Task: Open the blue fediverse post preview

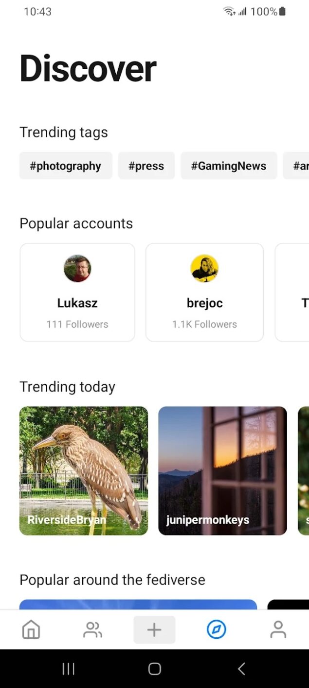Action: pos(138,605)
